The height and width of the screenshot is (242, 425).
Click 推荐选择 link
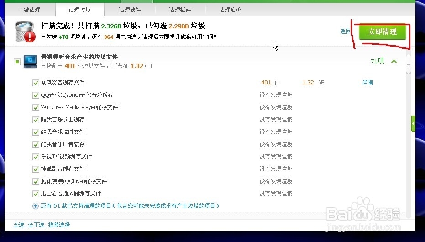59,225
